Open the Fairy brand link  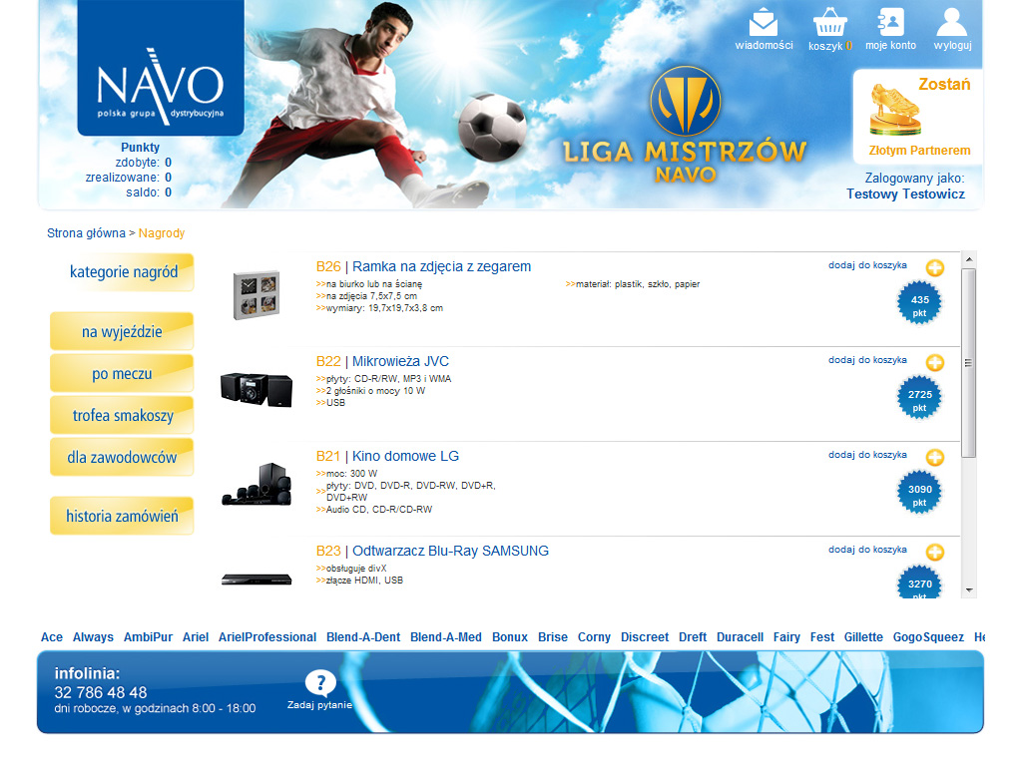pos(786,637)
